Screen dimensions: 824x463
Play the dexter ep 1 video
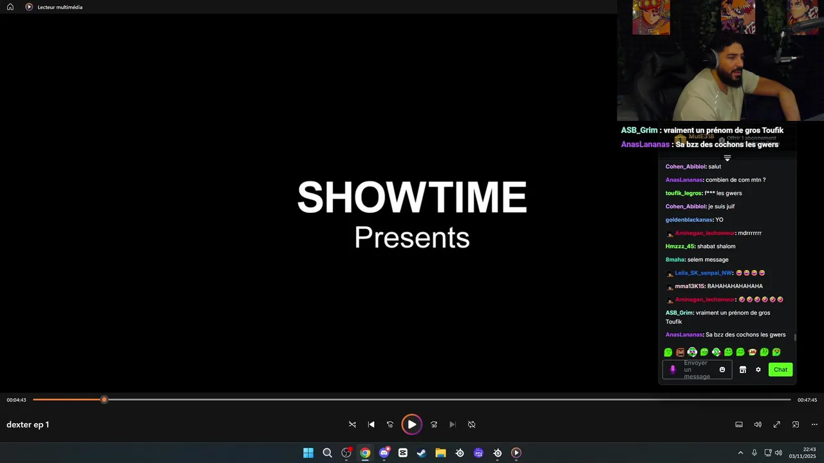412,424
